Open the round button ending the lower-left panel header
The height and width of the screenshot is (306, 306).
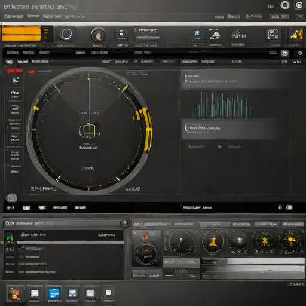tap(125, 223)
